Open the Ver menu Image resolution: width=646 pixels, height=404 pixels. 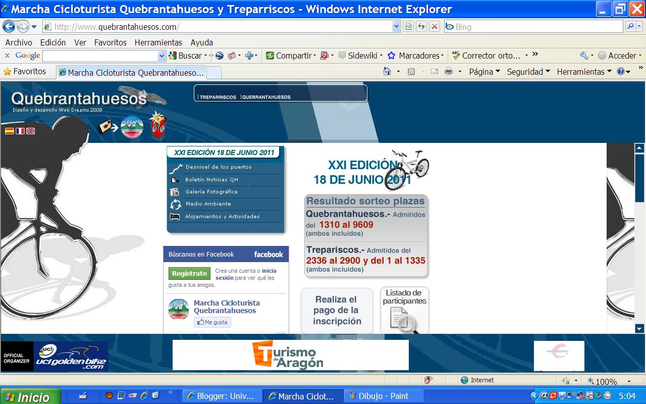point(80,42)
